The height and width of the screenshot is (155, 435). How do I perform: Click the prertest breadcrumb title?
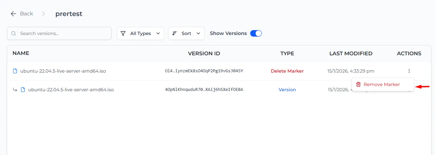coord(69,14)
